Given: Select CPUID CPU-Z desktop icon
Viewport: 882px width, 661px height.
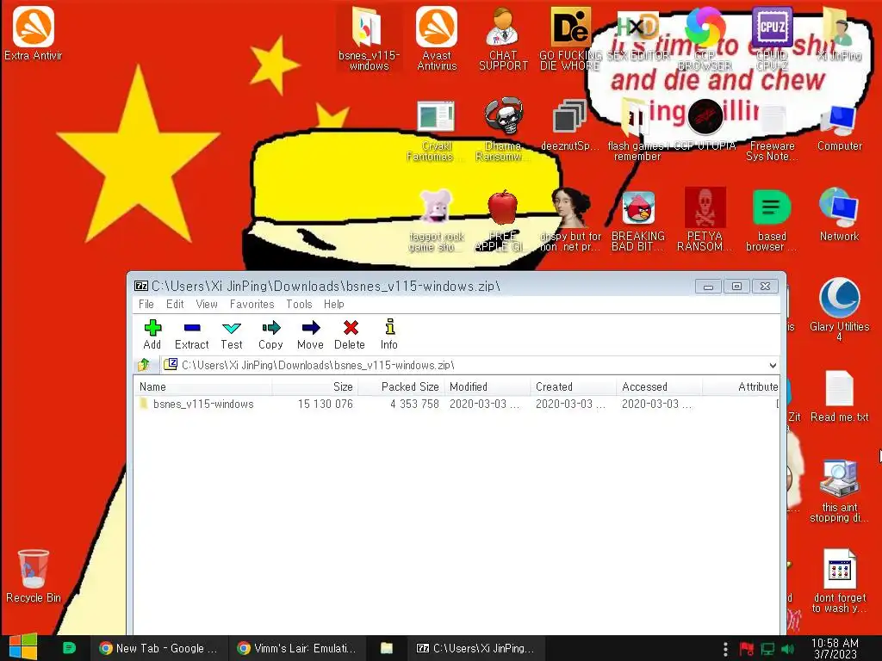Looking at the screenshot, I should pyautogui.click(x=772, y=39).
